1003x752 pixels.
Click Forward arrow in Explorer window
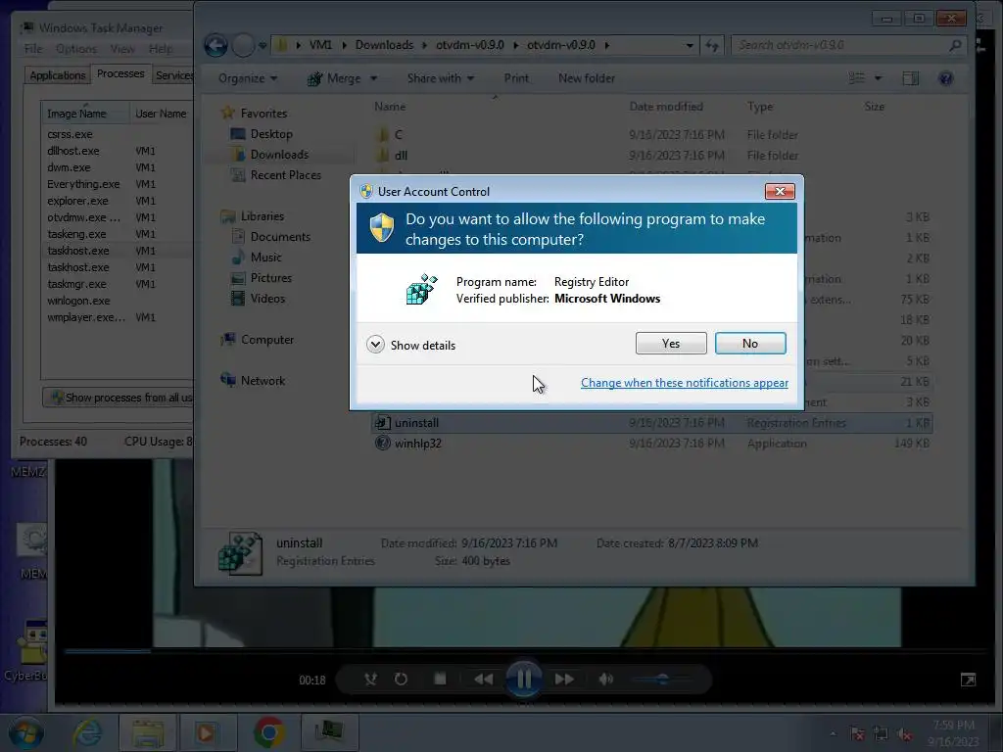243,45
